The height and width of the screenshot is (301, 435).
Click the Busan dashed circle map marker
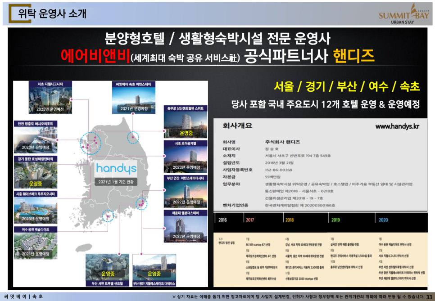(141, 204)
